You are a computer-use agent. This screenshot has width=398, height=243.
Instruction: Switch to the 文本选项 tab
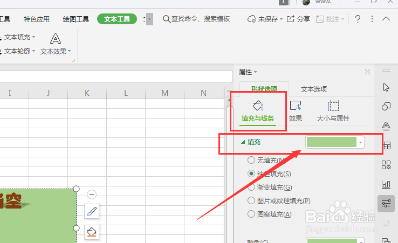coord(314,89)
